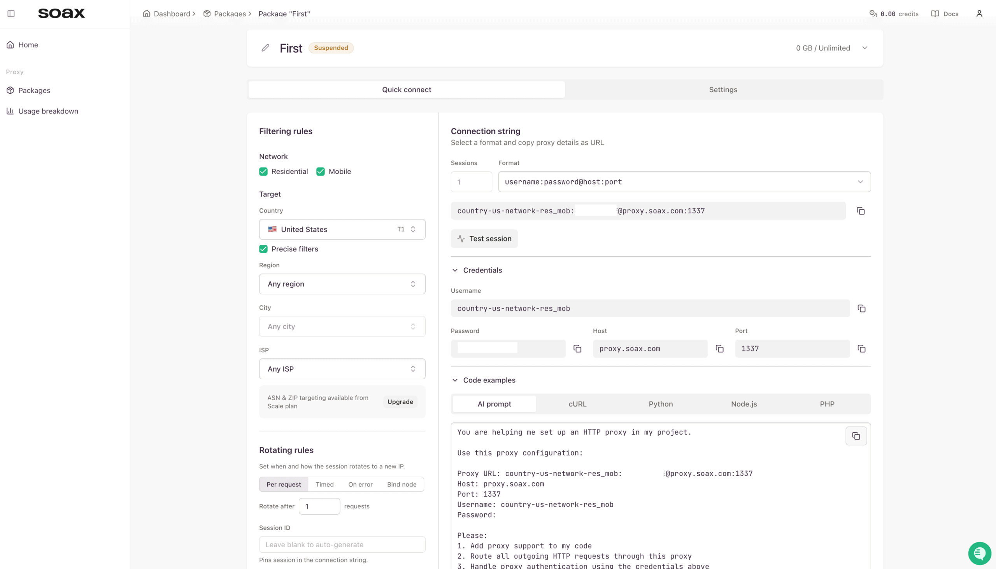Switch to Settings tab

click(x=723, y=89)
